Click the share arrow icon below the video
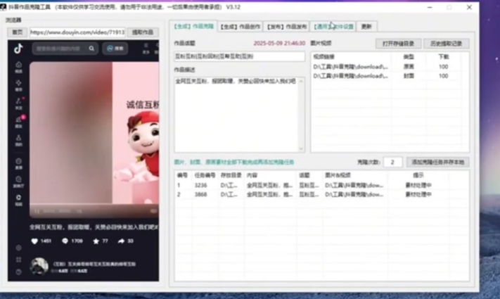 [122, 241]
